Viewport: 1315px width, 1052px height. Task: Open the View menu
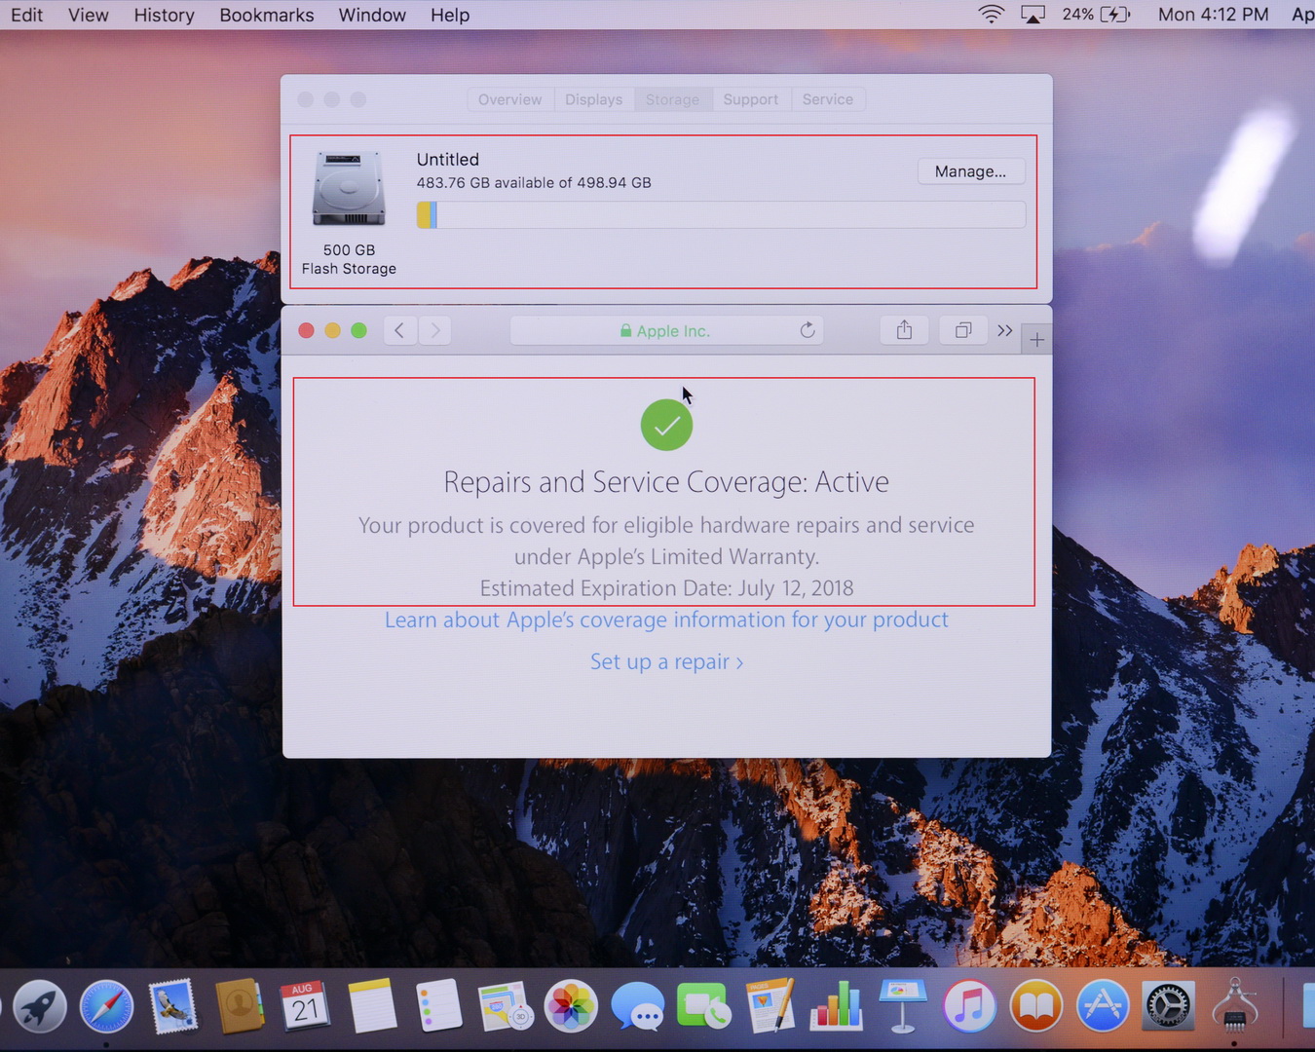[89, 15]
